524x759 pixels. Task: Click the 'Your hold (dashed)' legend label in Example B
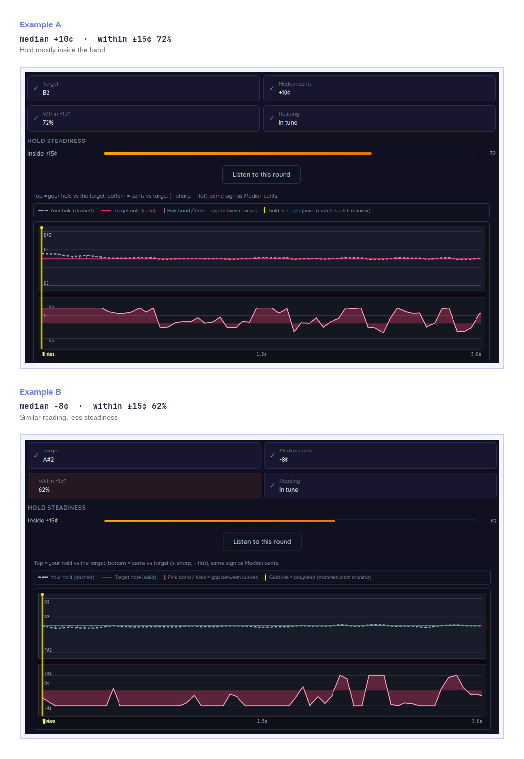tap(72, 577)
